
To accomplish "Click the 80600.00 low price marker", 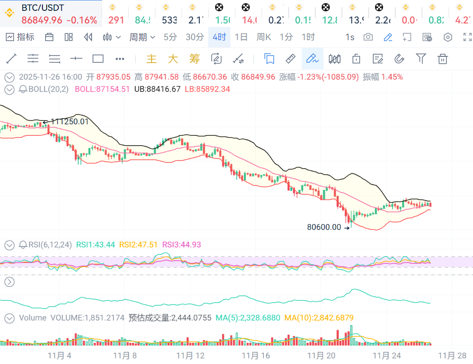I will (324, 227).
